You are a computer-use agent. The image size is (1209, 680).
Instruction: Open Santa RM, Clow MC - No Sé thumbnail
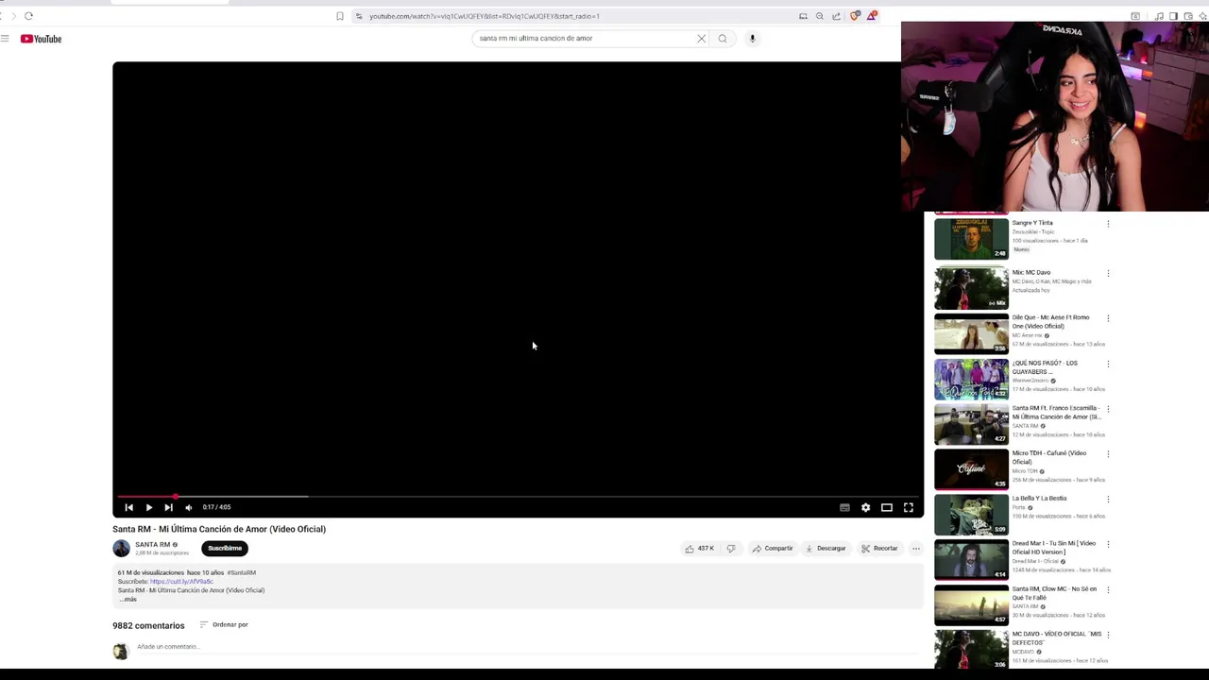click(x=971, y=605)
